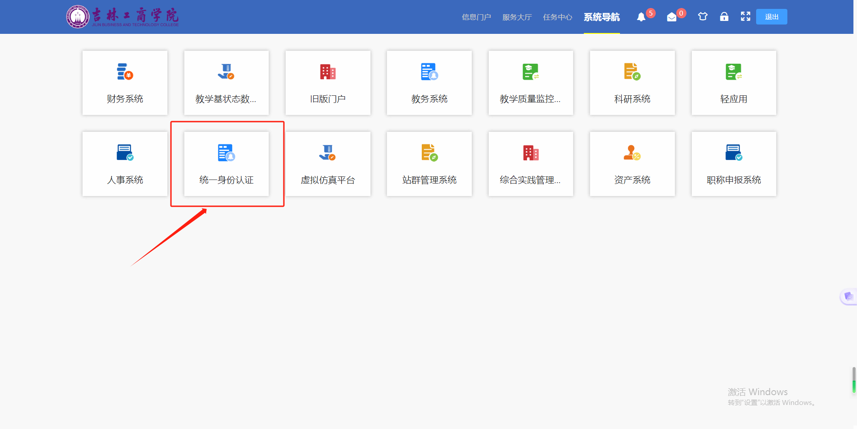The width and height of the screenshot is (857, 429).
Task: Open the mail envelope inbox icon
Action: [671, 17]
